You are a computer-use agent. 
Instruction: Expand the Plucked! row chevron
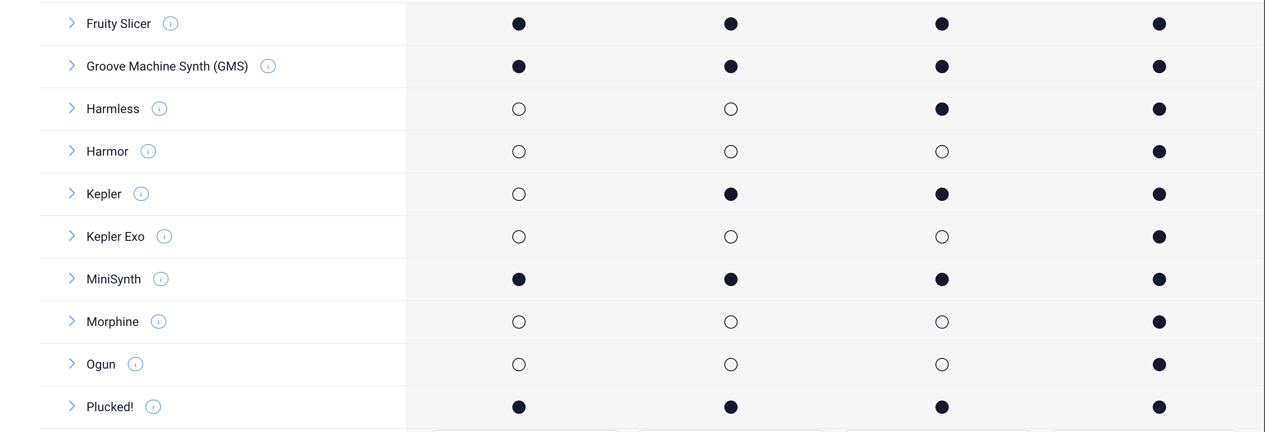pos(72,406)
